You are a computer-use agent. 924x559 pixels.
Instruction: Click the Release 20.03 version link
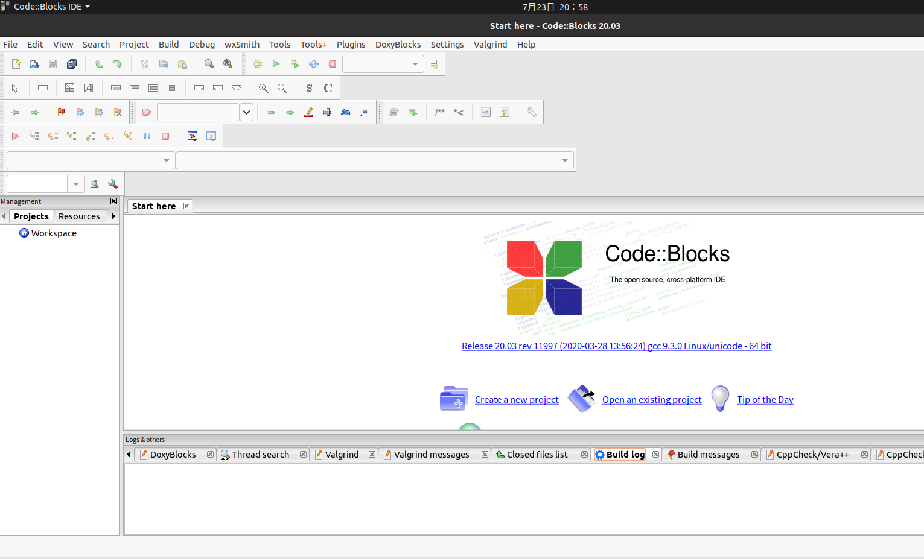[x=617, y=346]
